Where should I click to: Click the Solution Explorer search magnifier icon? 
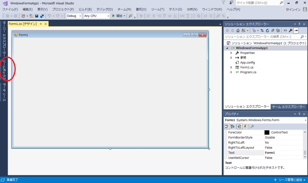(302, 37)
